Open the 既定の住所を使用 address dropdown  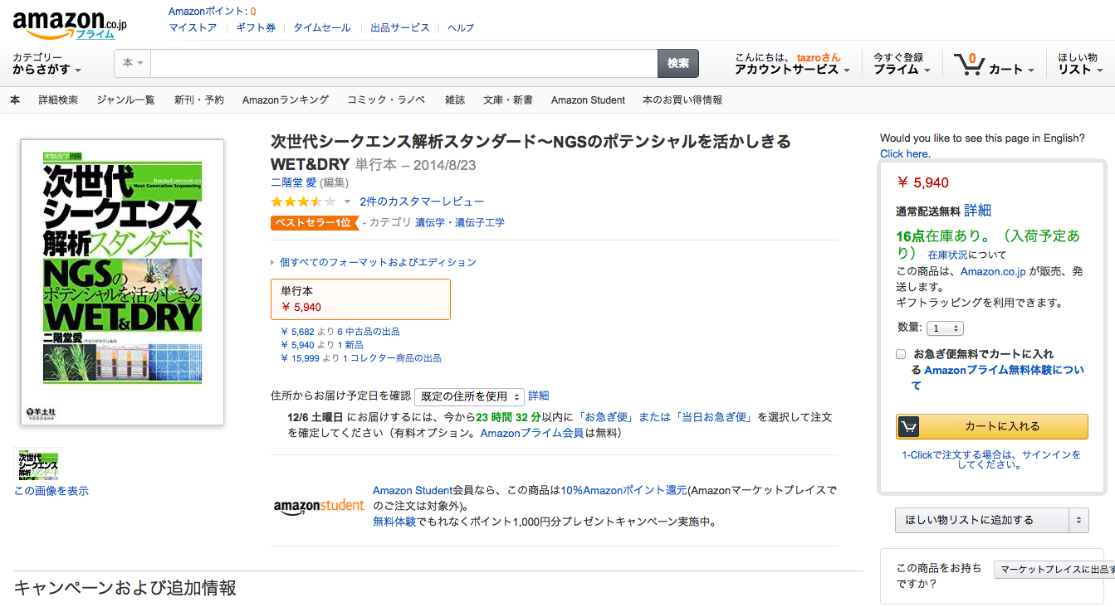coord(469,396)
